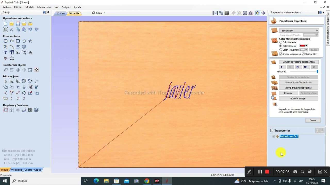Click the Reiniciar button
The width and height of the screenshot is (330, 185).
(288, 93)
